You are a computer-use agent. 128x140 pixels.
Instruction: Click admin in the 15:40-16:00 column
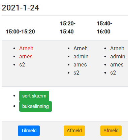coord(118,57)
